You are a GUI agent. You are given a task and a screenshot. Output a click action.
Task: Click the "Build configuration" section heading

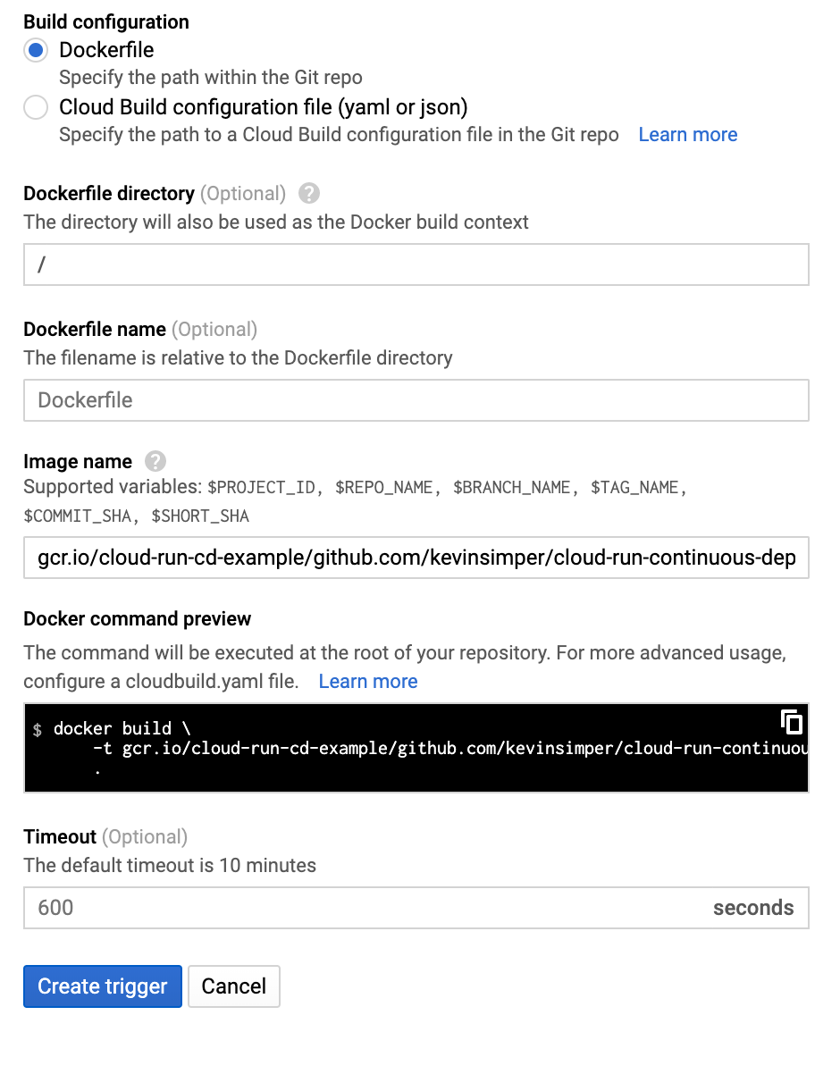[106, 21]
